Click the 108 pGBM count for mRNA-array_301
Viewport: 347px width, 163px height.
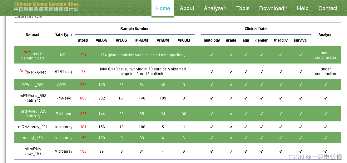click(x=142, y=127)
